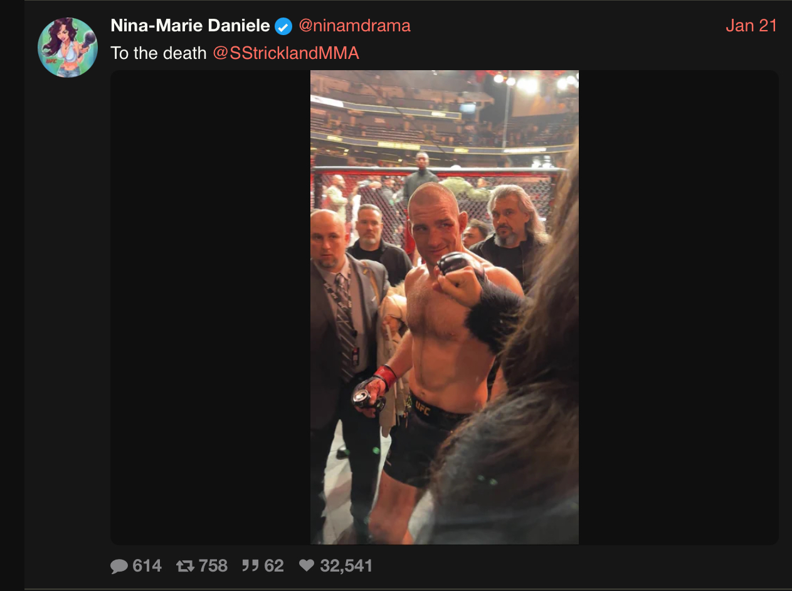
Task: Click empty stats row space right of likes
Action: click(564, 567)
